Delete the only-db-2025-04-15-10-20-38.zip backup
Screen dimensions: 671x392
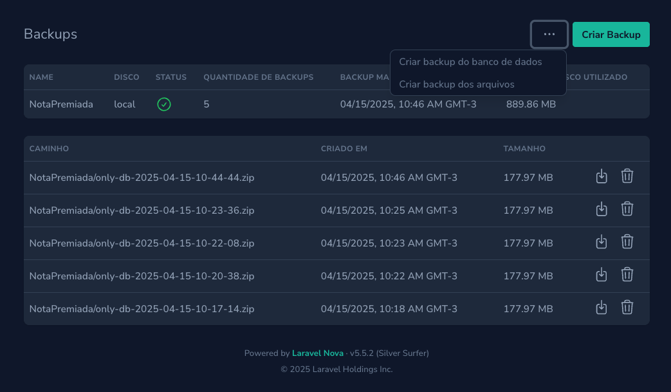[627, 275]
